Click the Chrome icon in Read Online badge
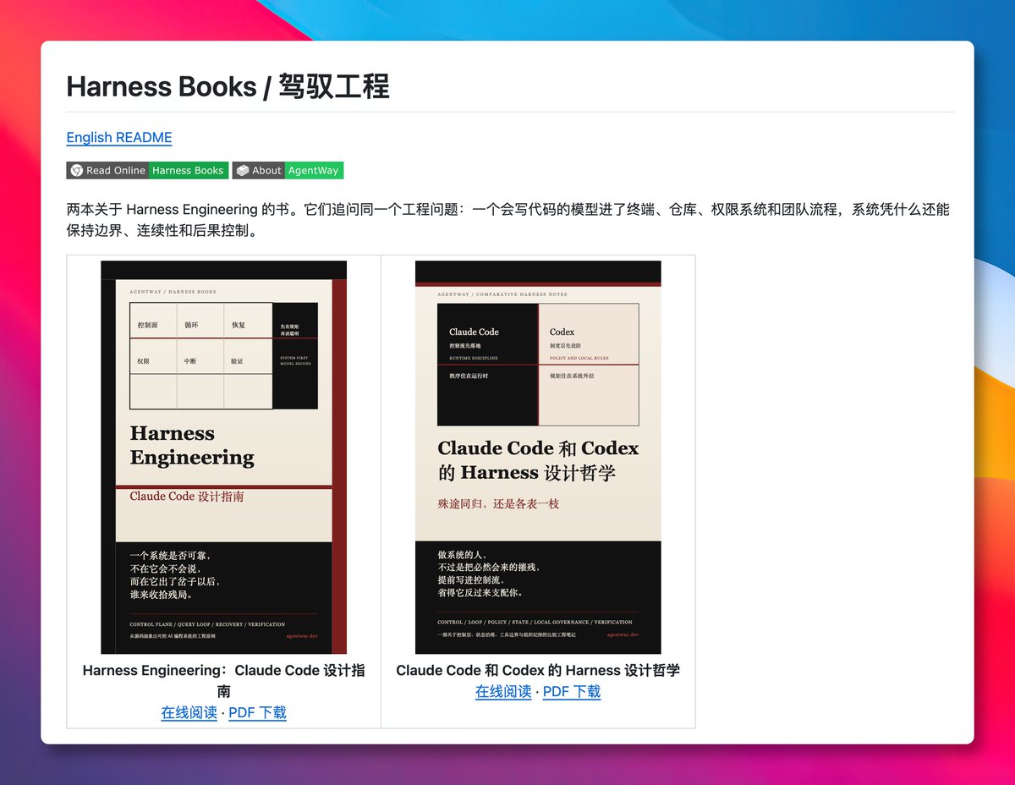The image size is (1015, 785). point(76,170)
